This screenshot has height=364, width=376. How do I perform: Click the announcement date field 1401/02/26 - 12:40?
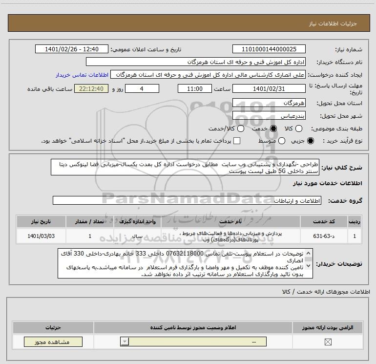coord(72,49)
